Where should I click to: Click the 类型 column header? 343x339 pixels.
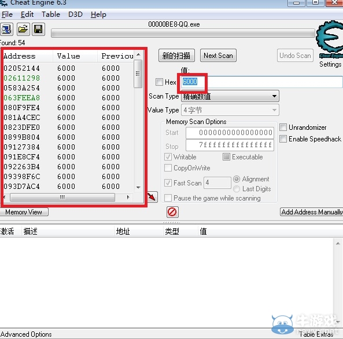click(180, 231)
